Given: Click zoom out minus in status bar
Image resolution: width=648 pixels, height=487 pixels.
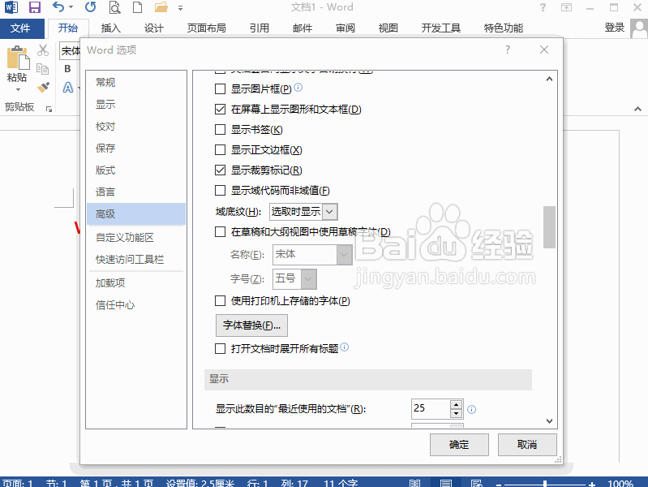Looking at the screenshot, I should pos(499,484).
